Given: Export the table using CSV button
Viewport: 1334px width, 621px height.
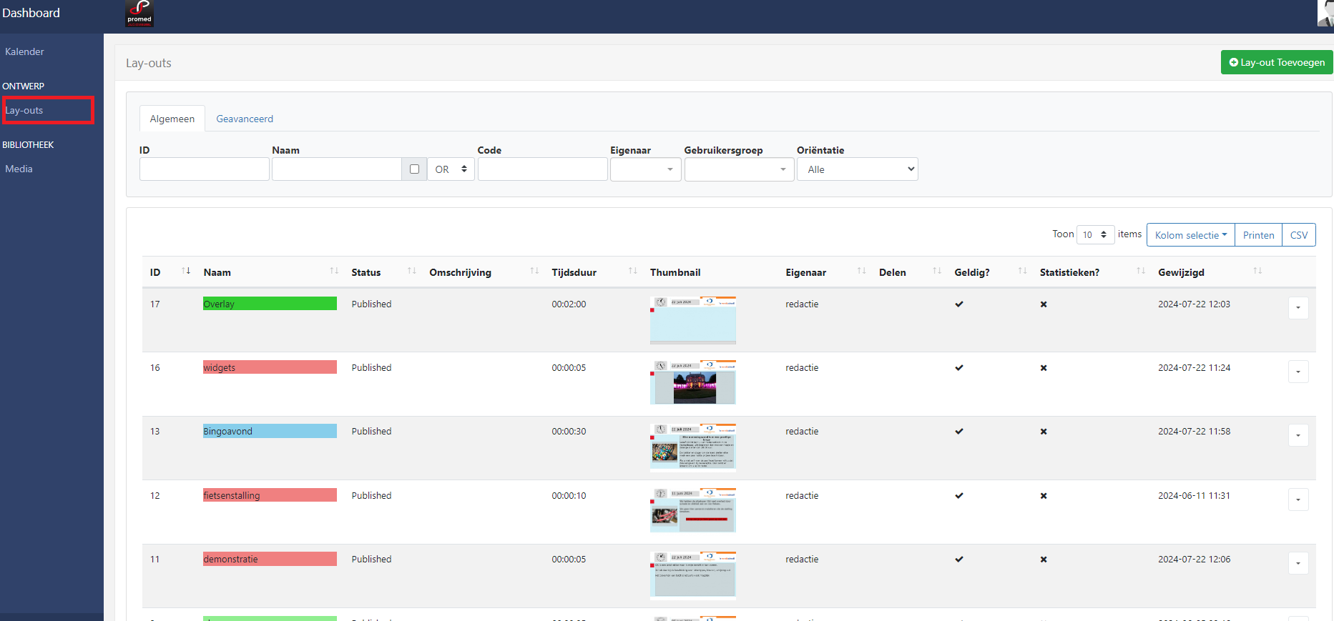Looking at the screenshot, I should click(x=1298, y=235).
